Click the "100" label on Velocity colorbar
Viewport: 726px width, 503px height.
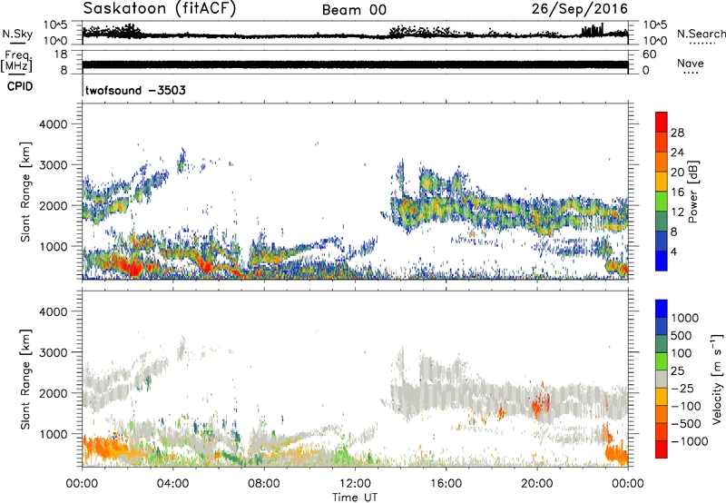coord(681,353)
